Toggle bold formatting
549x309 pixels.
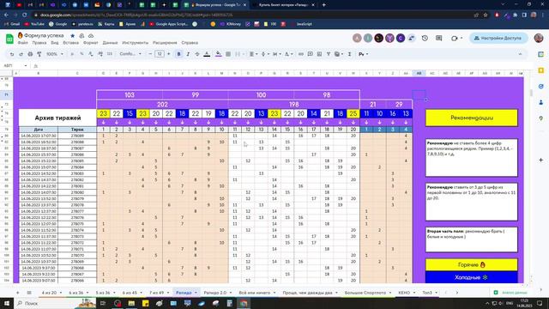tap(179, 54)
